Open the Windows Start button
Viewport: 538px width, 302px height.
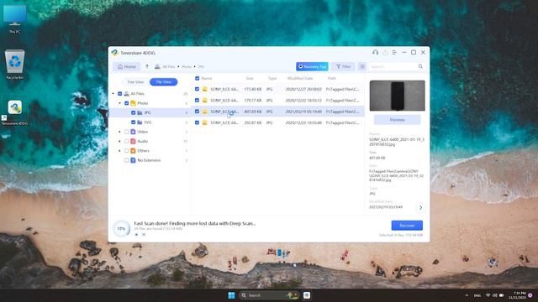coord(232,295)
